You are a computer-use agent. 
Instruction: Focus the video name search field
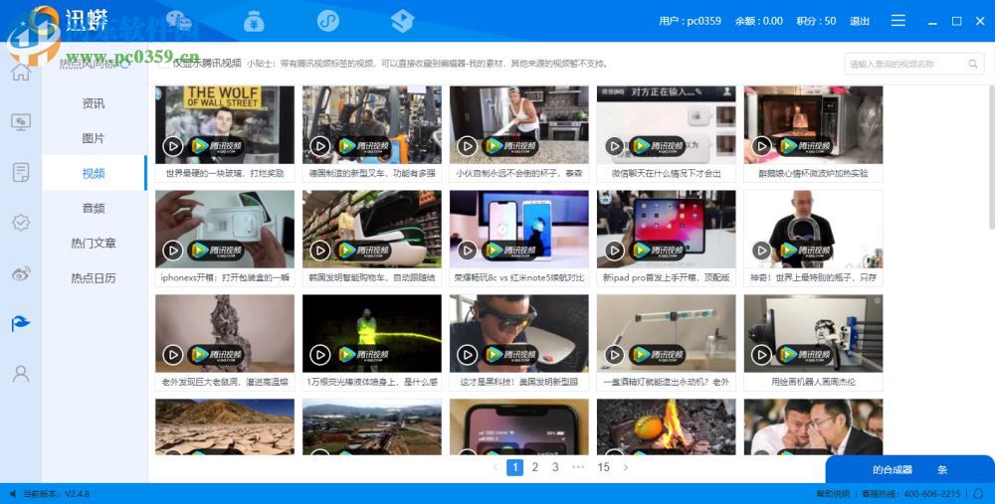(x=913, y=64)
